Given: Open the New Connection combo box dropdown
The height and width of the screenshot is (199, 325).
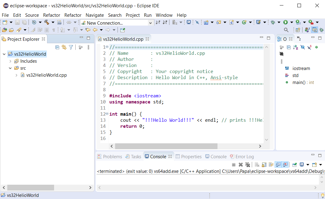Looking at the screenshot, I should tap(150, 23).
